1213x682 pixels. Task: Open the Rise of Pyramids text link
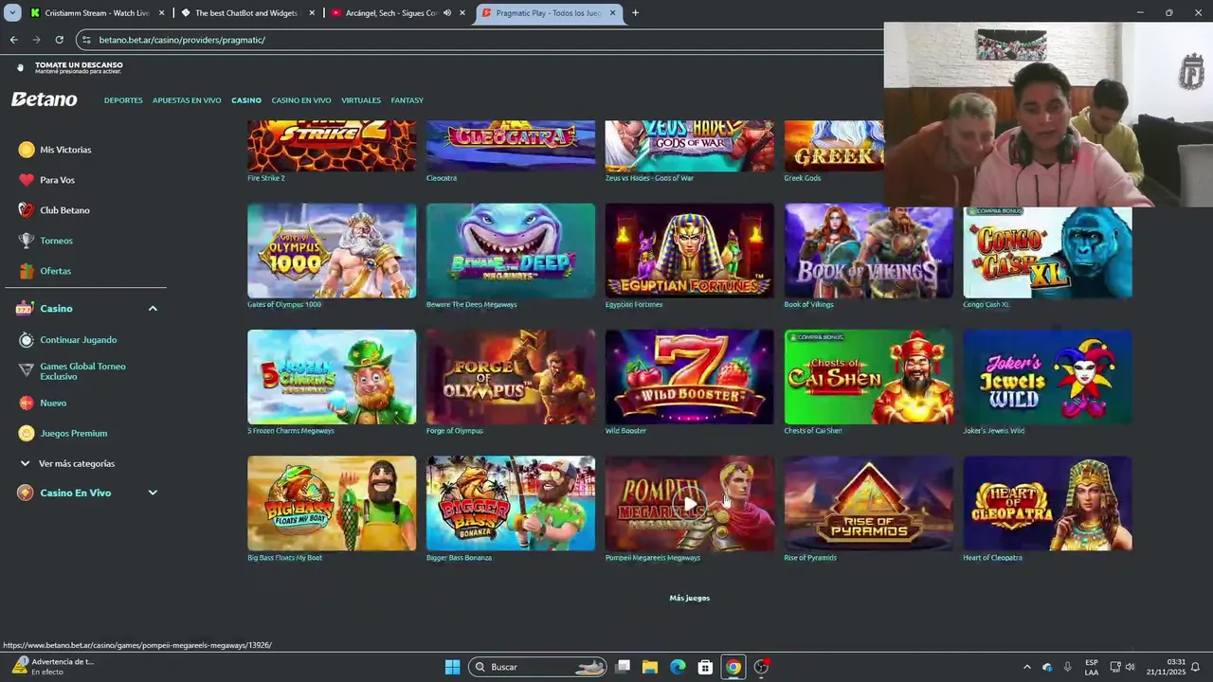810,558
